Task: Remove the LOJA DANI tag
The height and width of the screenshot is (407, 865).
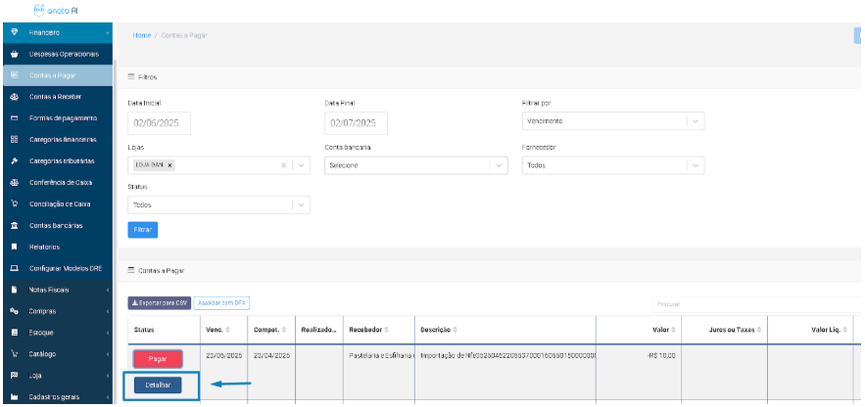Action: 169,165
